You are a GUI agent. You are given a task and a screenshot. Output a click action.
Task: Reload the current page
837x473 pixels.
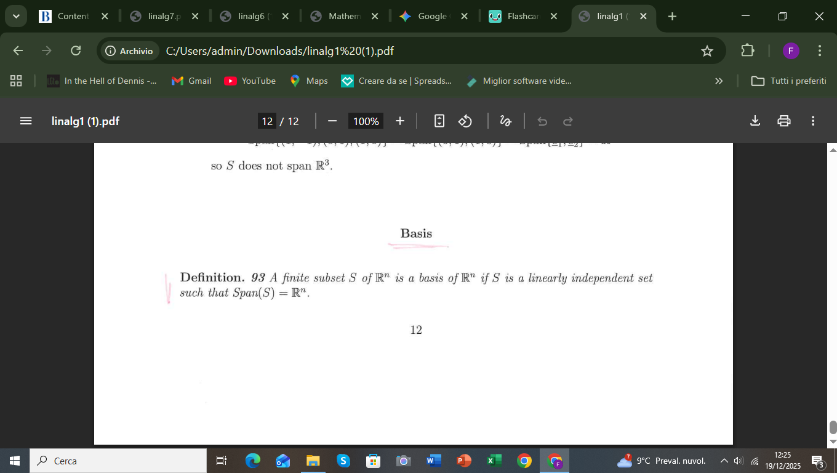[x=76, y=51]
